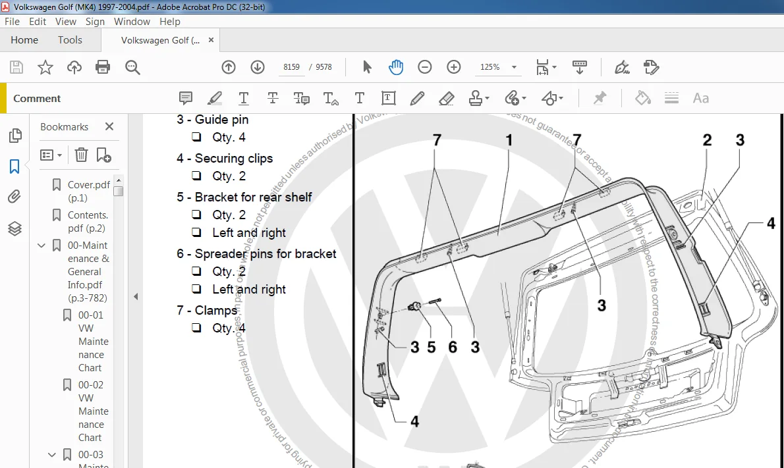
Task: Add a new bookmark
Action: pos(103,155)
